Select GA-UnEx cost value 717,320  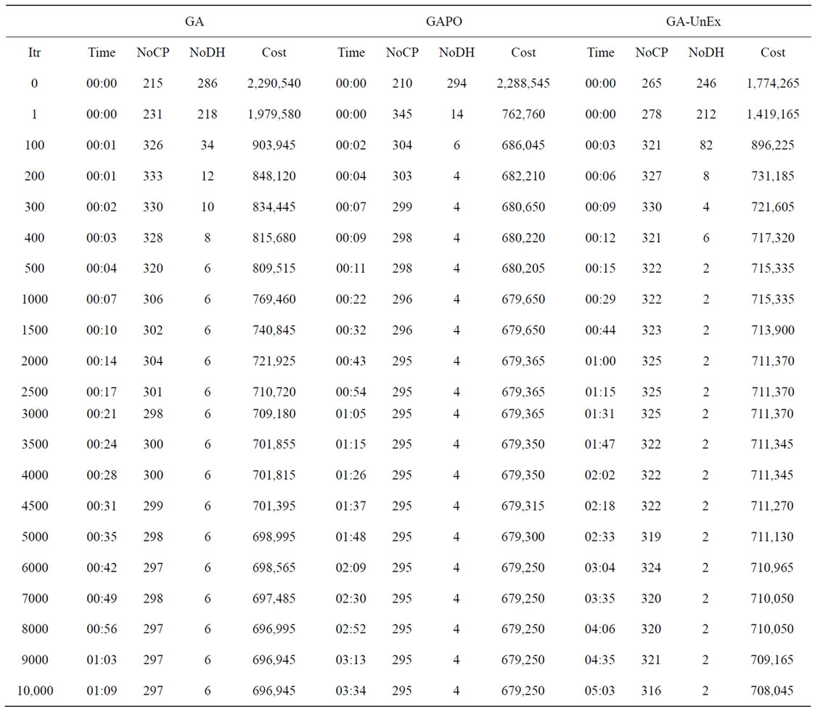coord(773,237)
